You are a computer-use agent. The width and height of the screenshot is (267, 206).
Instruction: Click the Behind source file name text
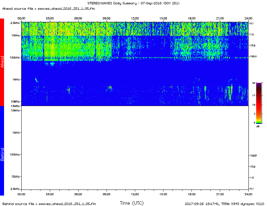pyautogui.click(x=50, y=204)
